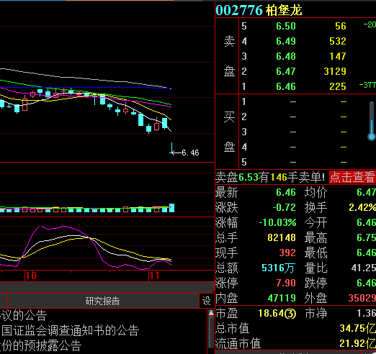Open the 份的预披露公告 announcement
Image resolution: width=376 pixels, height=354 pixels.
pyautogui.click(x=40, y=345)
